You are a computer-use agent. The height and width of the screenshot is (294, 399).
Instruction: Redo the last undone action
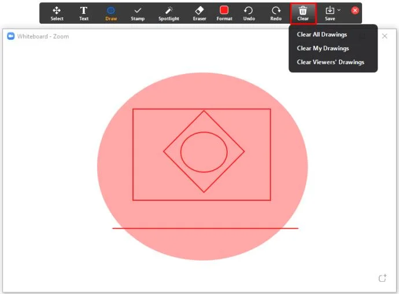[276, 13]
